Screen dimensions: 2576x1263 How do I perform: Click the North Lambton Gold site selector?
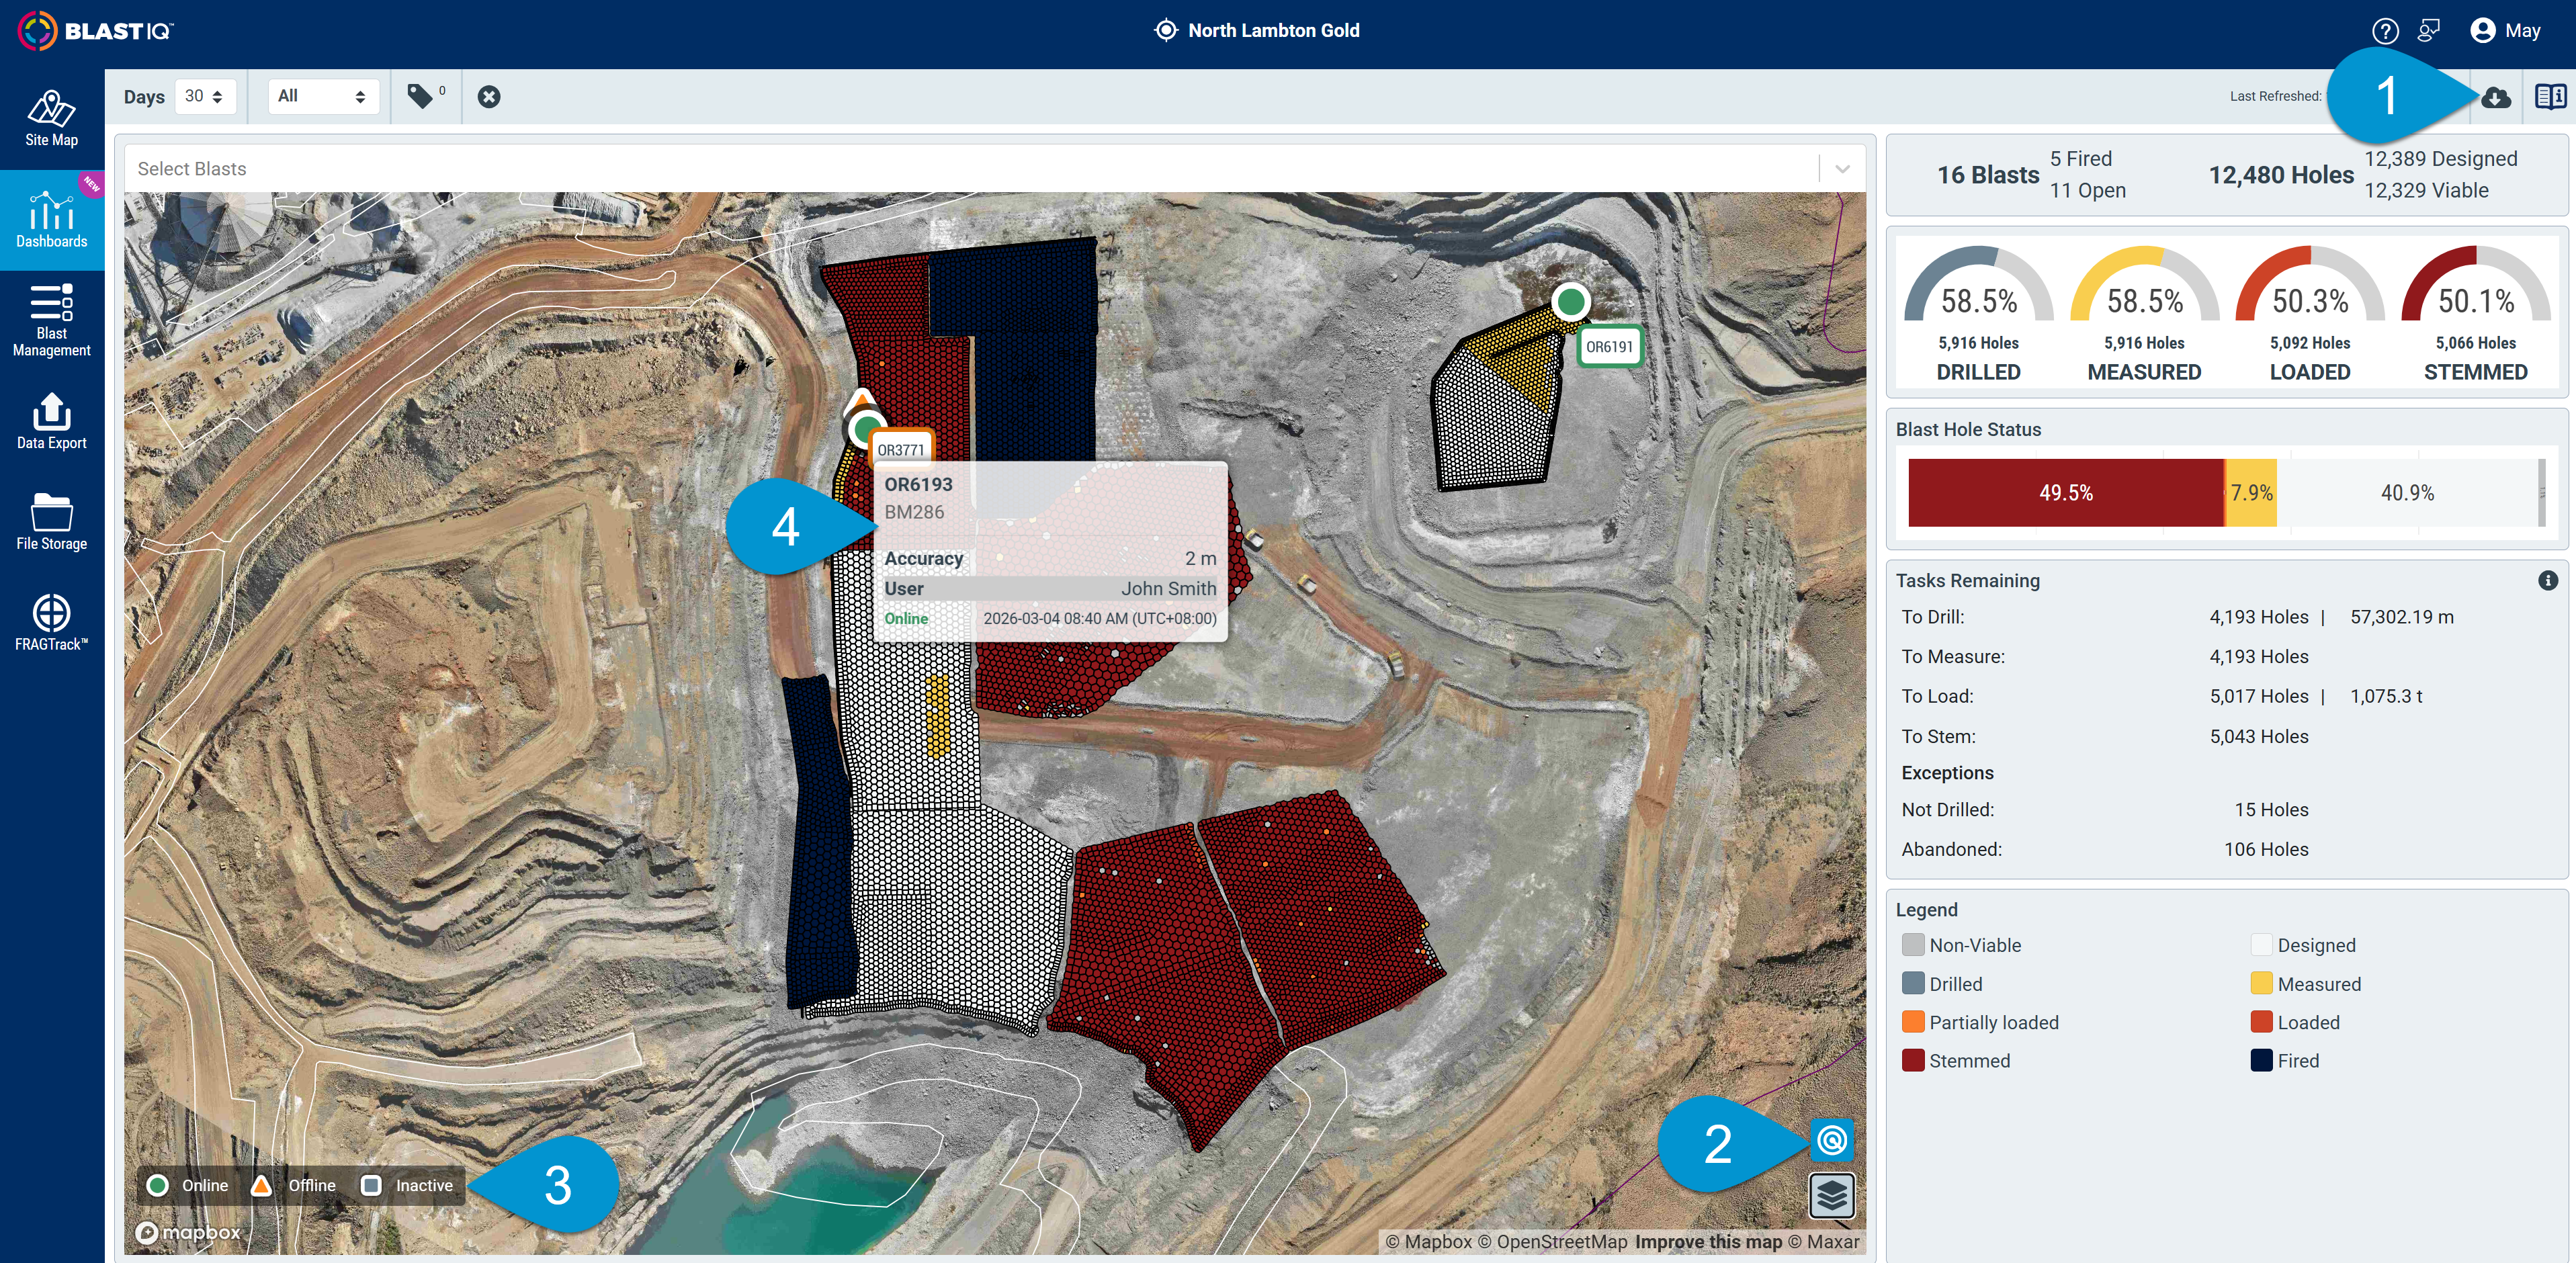pos(1257,31)
